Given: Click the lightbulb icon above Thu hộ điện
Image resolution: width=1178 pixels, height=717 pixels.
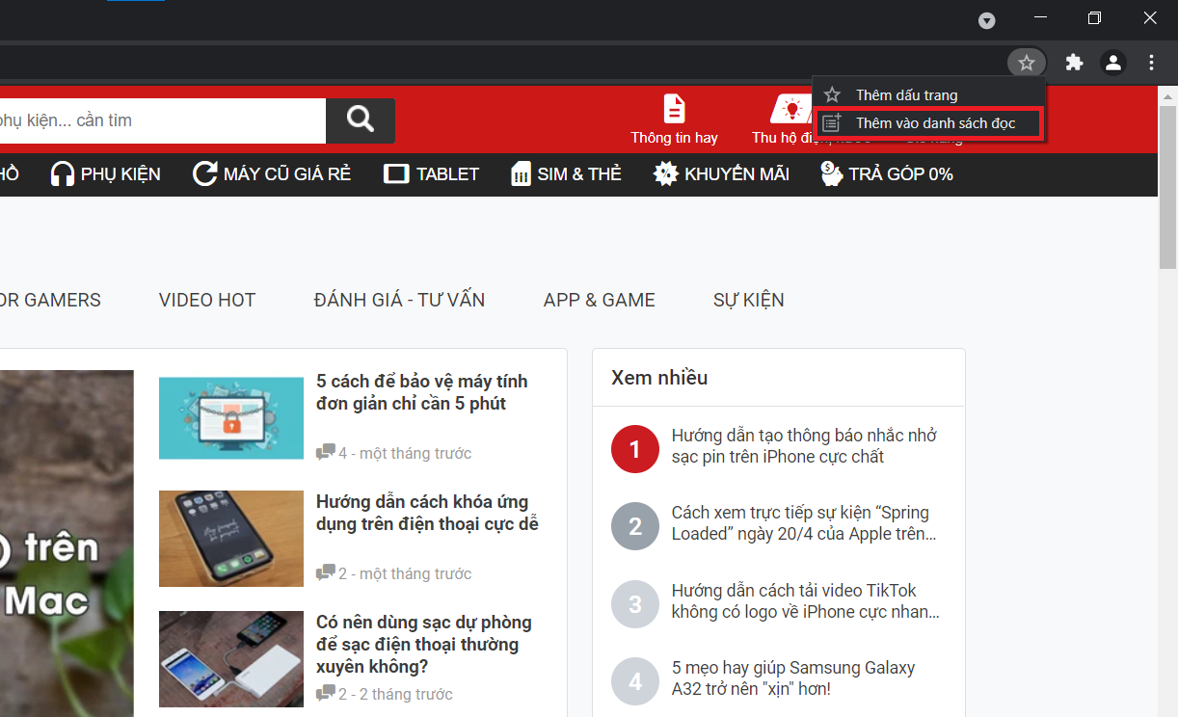Looking at the screenshot, I should click(790, 108).
